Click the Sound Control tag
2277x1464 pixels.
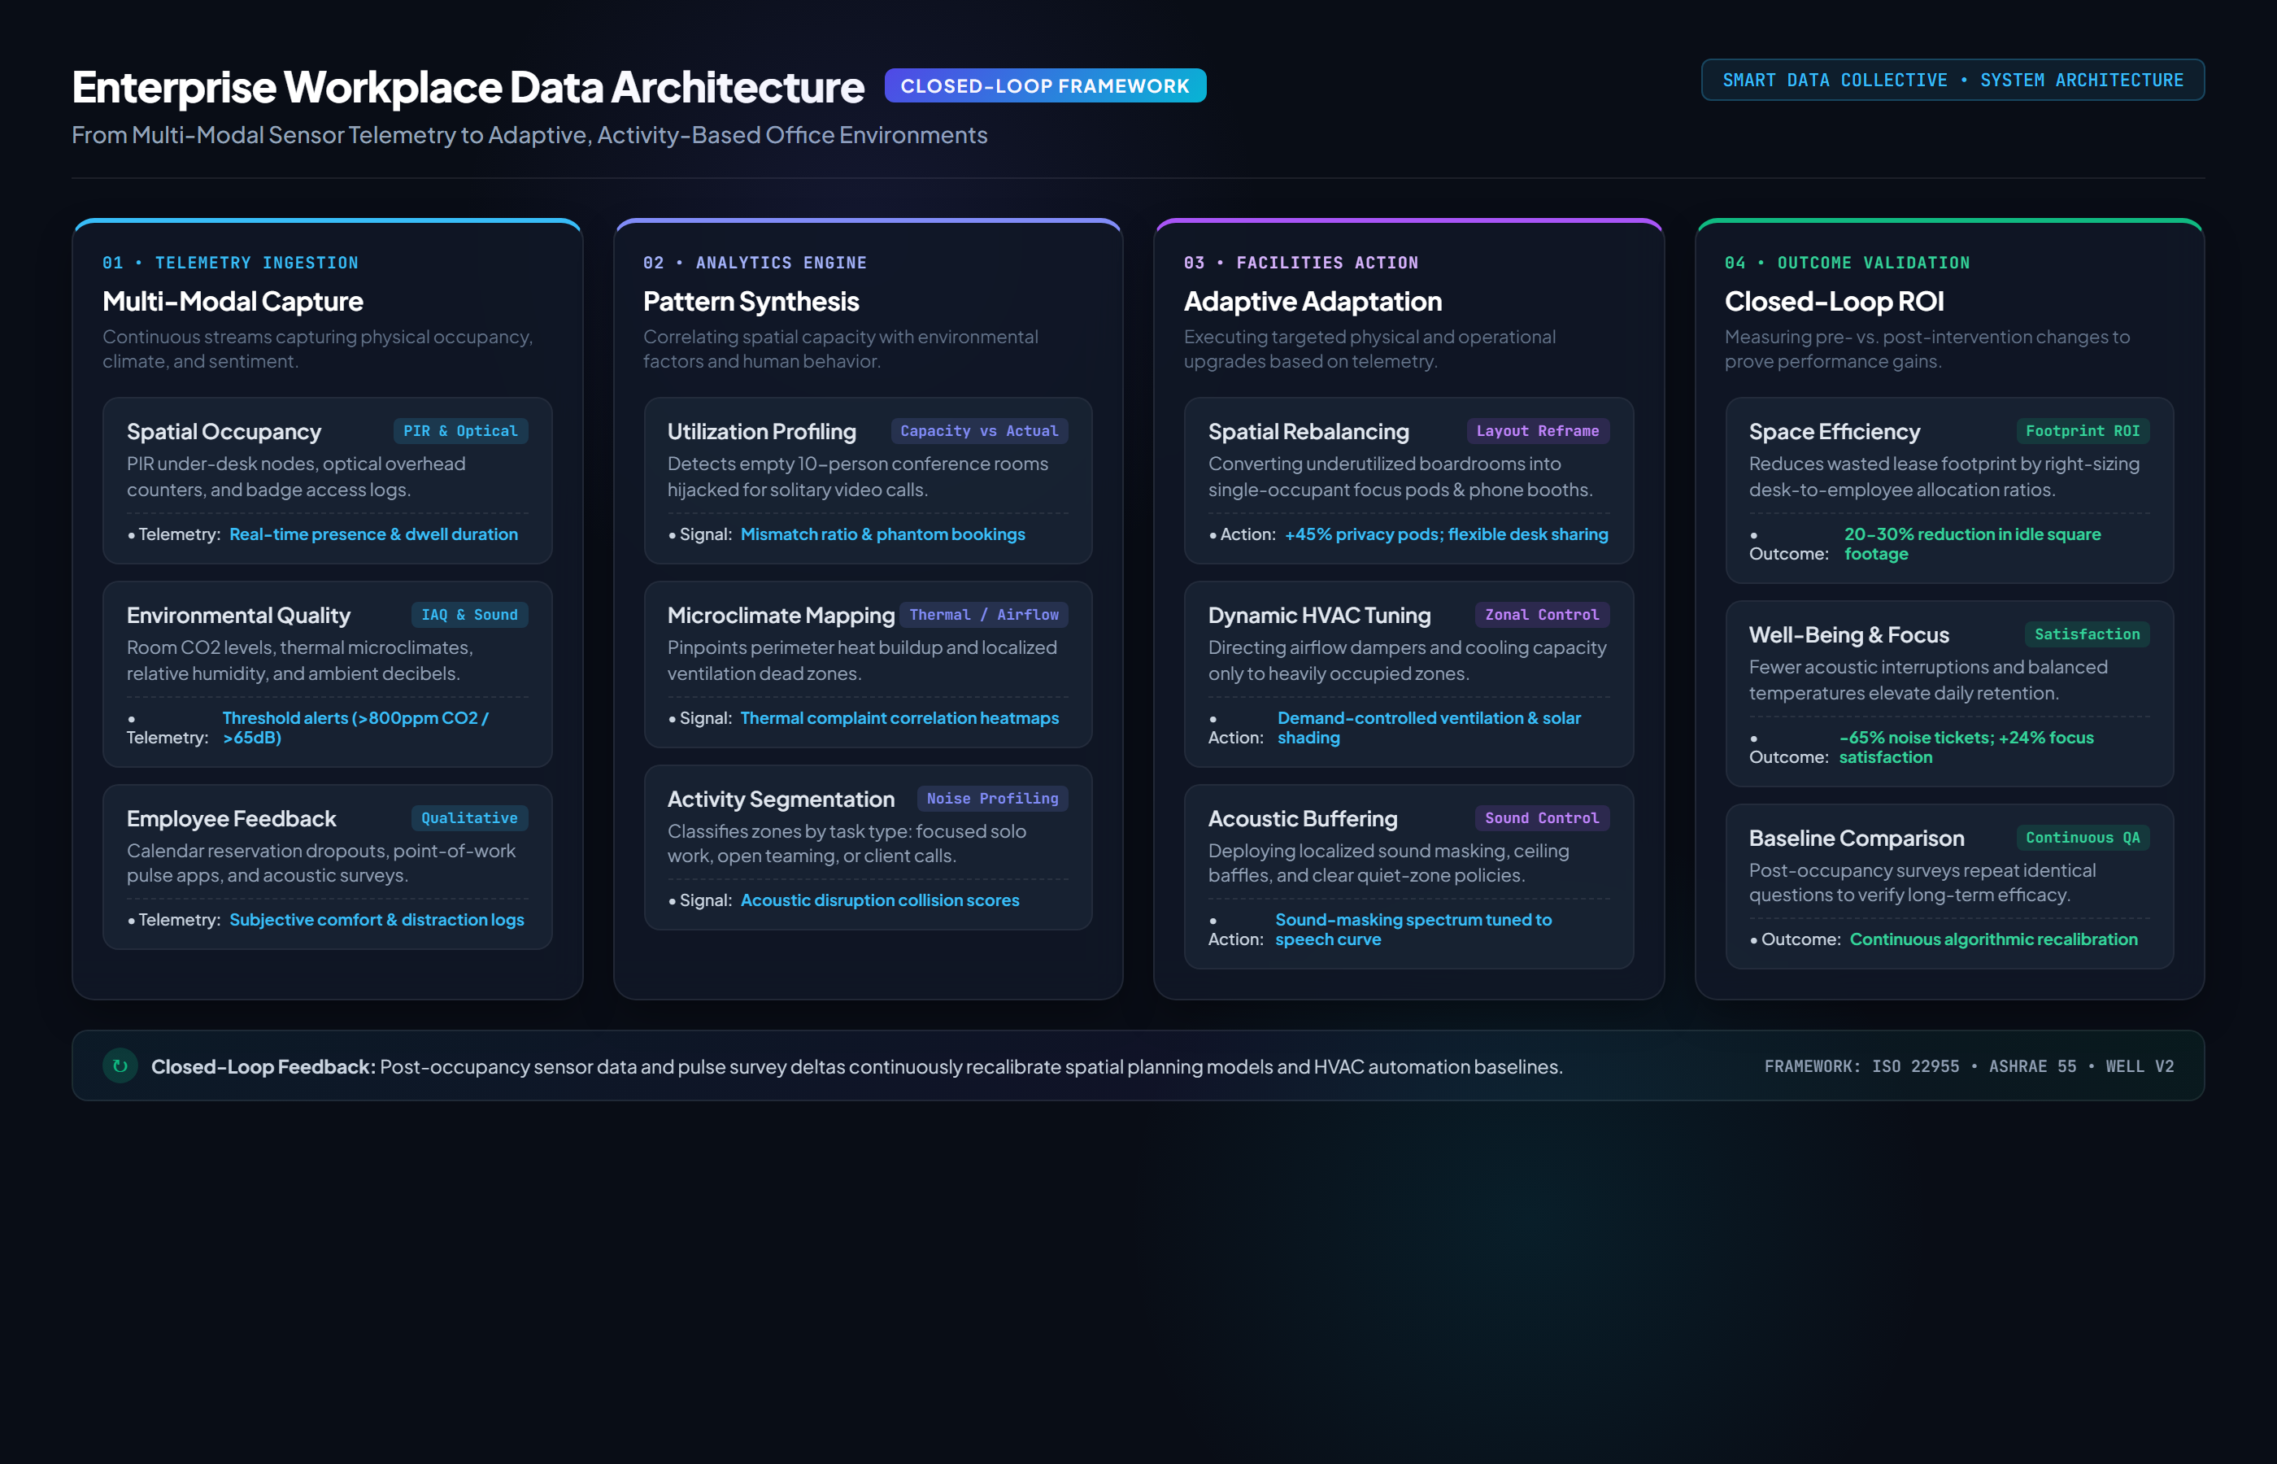point(1541,817)
